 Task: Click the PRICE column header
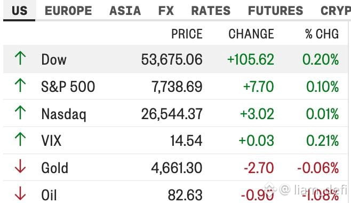[x=187, y=34]
